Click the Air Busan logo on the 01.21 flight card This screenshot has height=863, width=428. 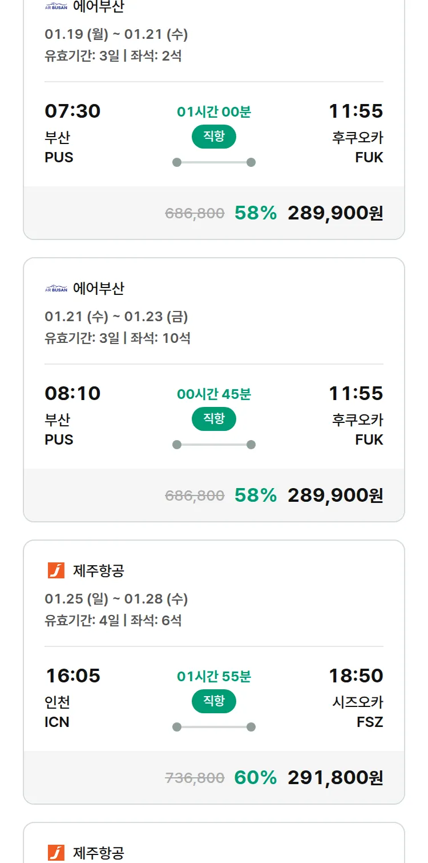pos(56,289)
